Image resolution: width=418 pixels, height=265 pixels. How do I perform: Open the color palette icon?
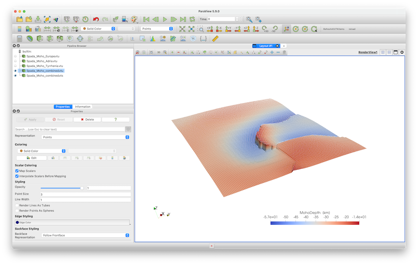(134, 19)
